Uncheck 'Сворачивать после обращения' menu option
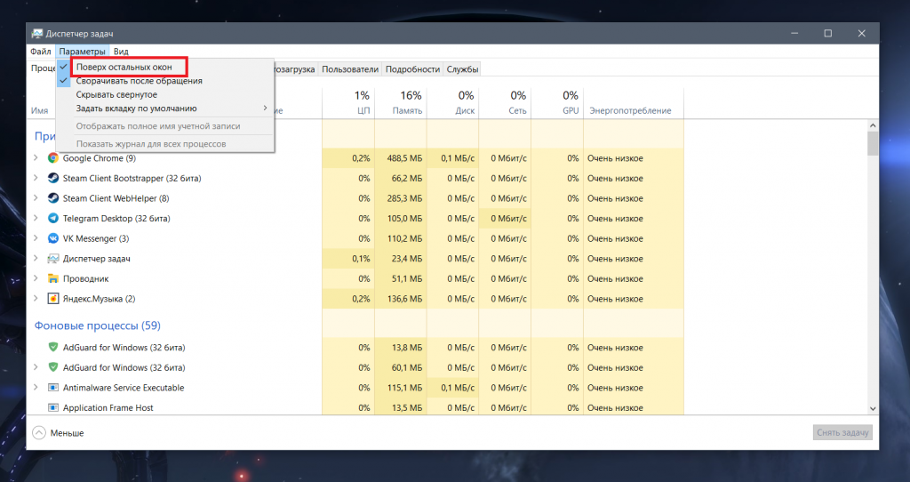 tap(139, 81)
